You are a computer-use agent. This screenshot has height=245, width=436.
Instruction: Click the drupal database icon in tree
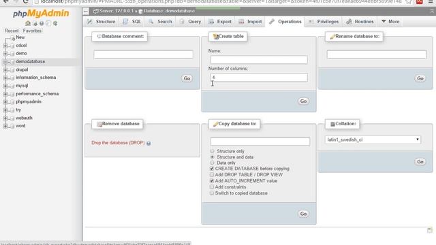12,70
